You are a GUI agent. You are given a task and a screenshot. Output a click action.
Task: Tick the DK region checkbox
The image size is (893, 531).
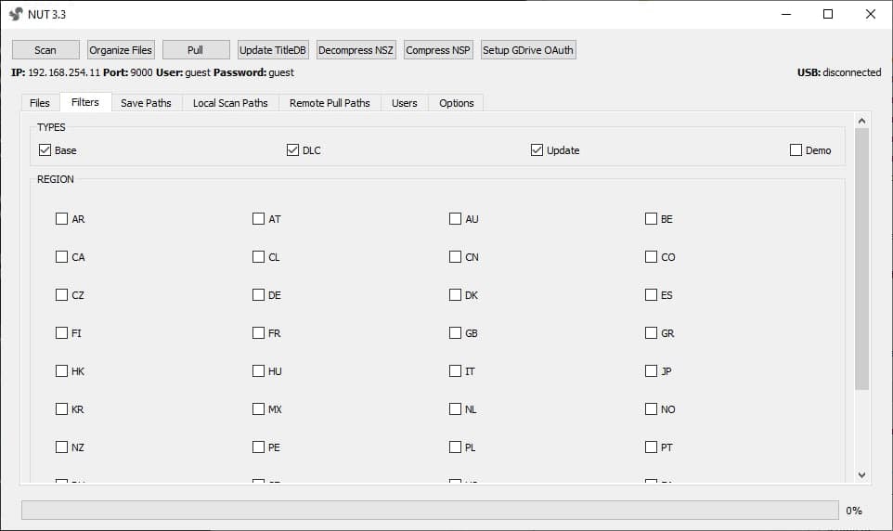(x=455, y=294)
